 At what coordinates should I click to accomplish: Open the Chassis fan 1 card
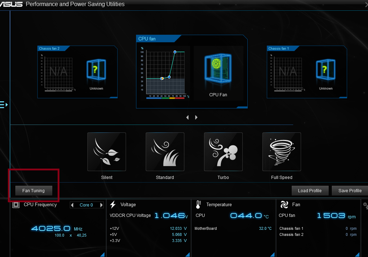tap(307, 72)
